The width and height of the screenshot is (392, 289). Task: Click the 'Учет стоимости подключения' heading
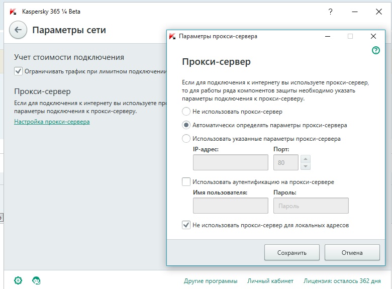tap(69, 57)
